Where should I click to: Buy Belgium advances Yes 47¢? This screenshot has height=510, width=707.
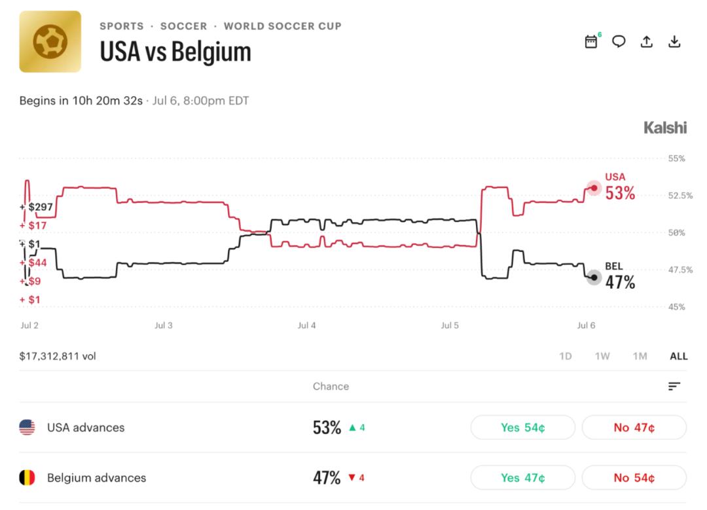523,477
